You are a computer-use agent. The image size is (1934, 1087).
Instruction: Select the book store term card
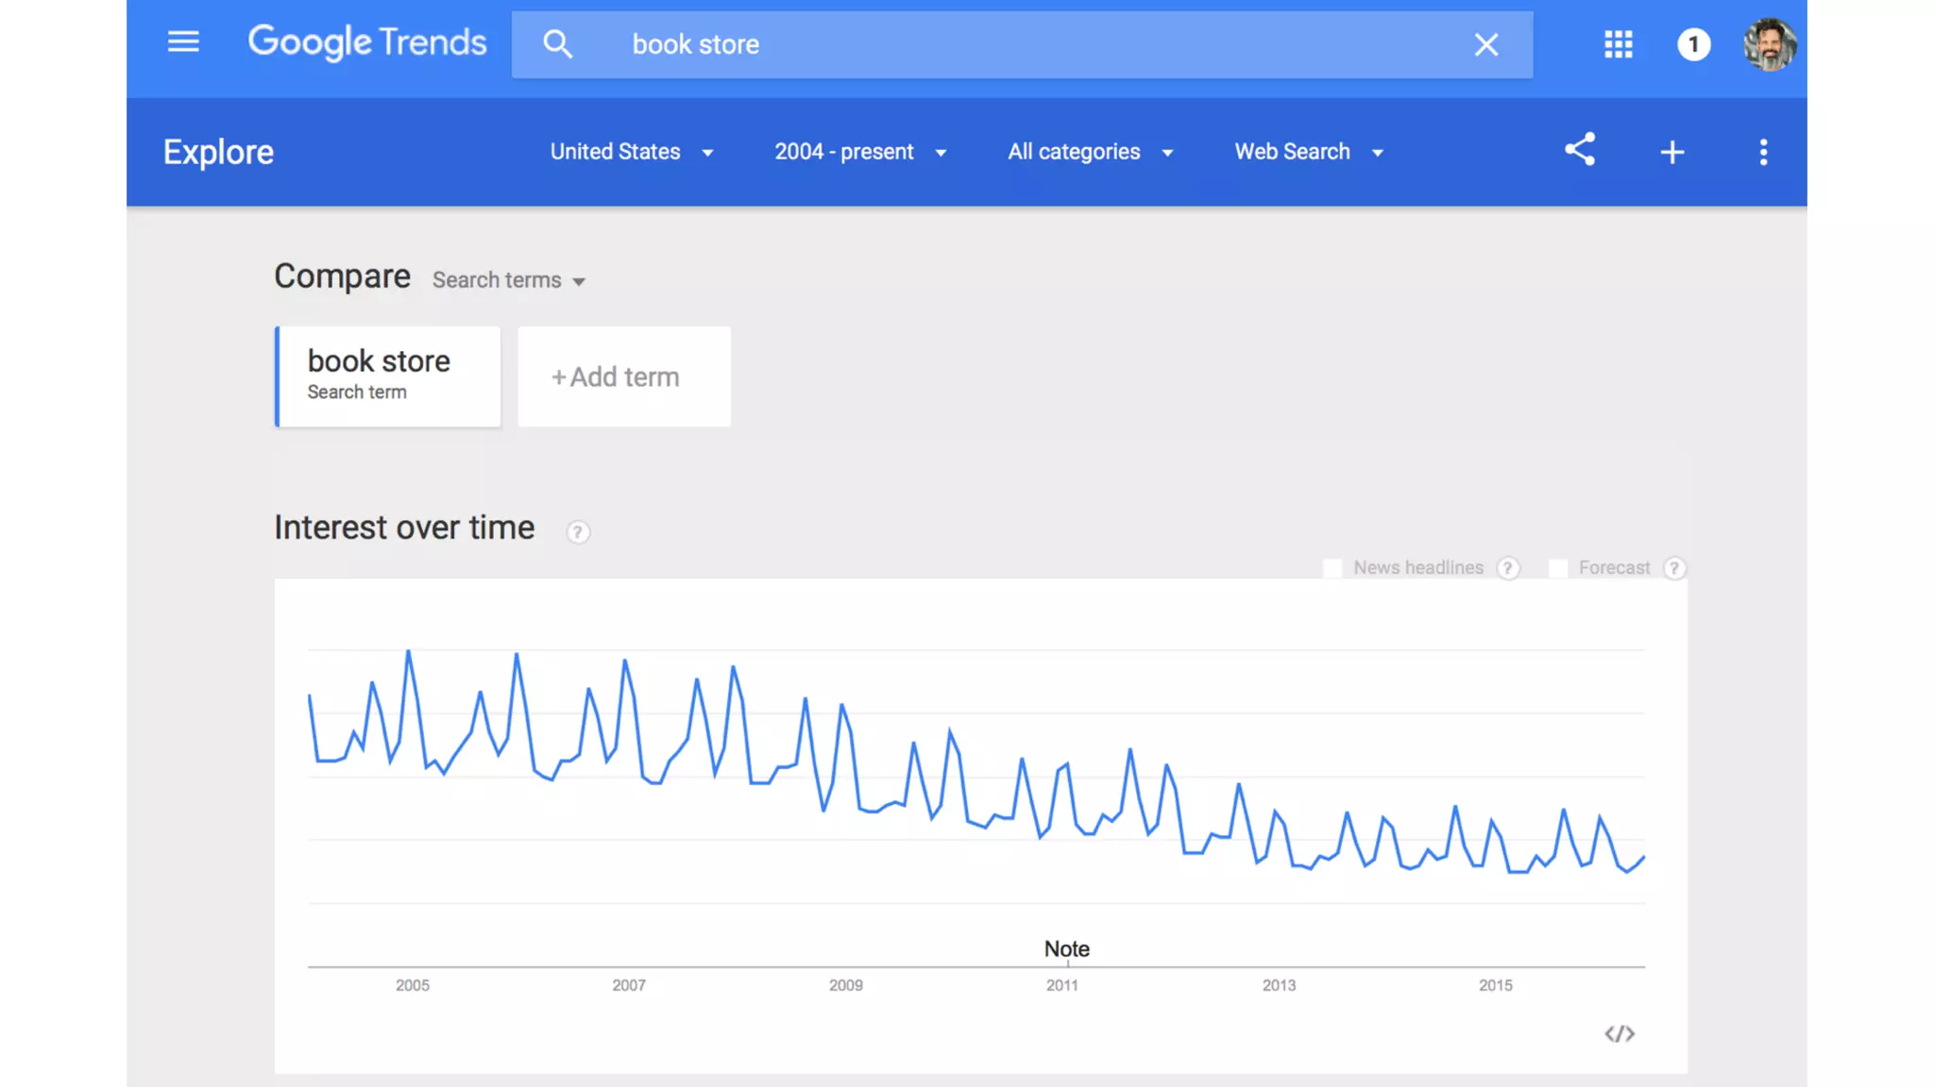388,376
